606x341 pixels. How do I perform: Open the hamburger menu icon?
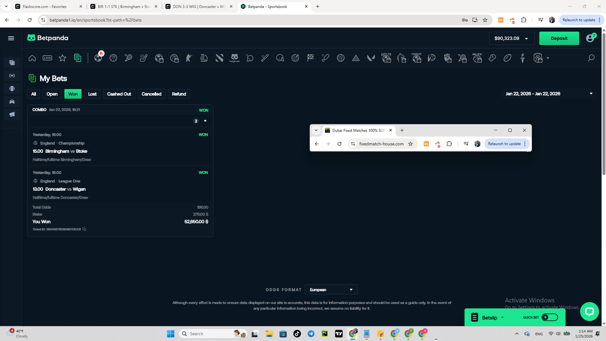(x=11, y=38)
